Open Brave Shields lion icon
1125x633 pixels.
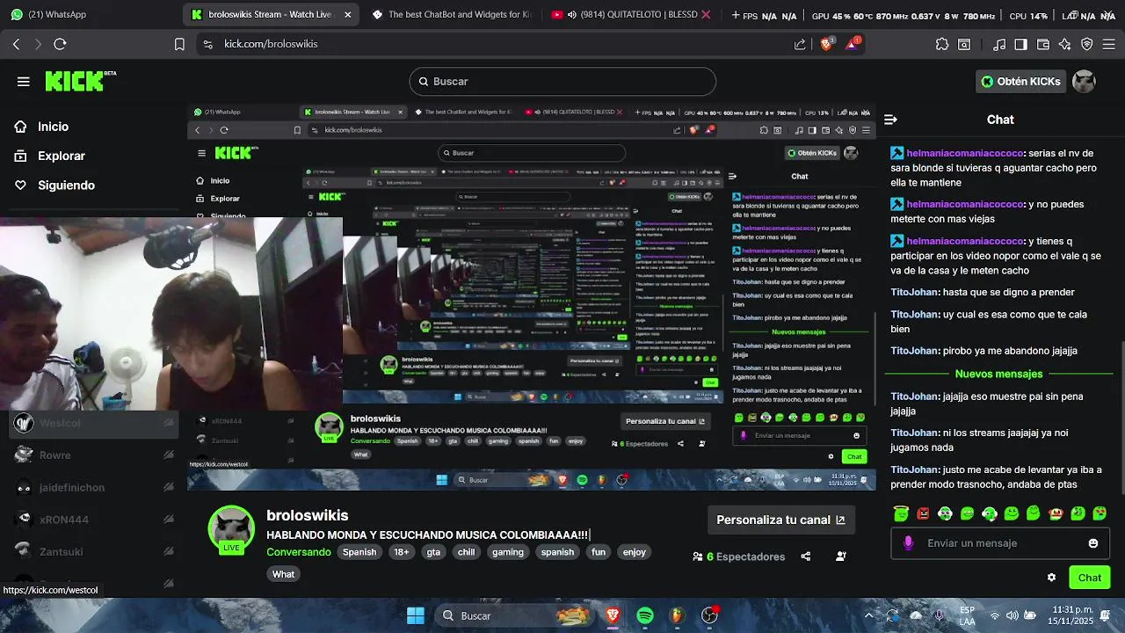(828, 44)
